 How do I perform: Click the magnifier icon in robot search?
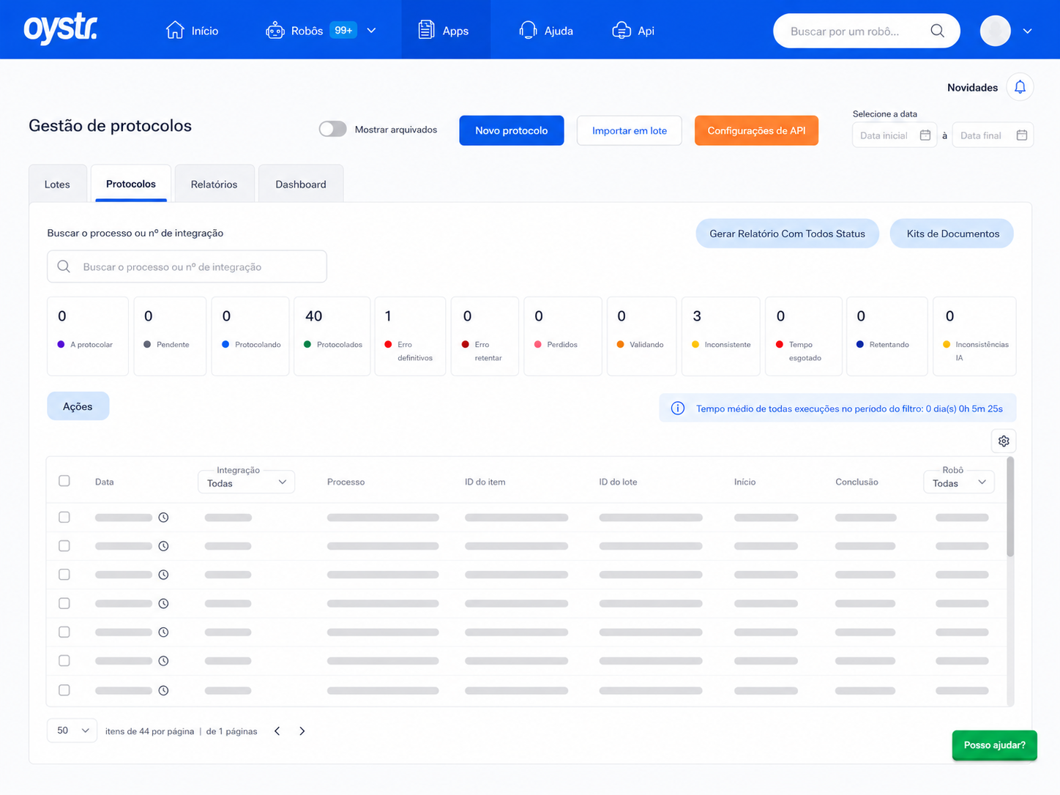(937, 31)
